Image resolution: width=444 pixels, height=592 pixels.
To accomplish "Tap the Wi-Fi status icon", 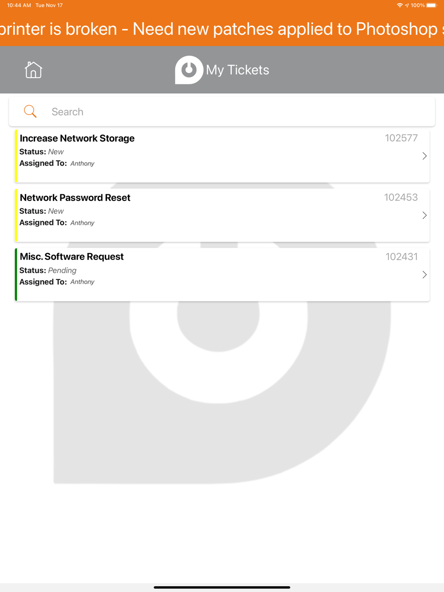I will click(x=400, y=5).
